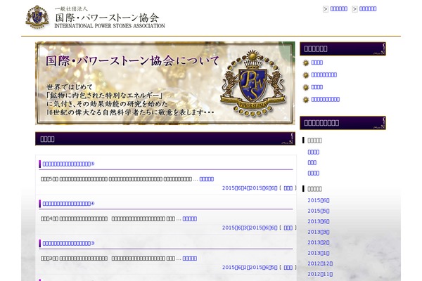Viewport: 422px width, 281px height.
Task: Open the post title ending with ③
Action: coord(69,243)
